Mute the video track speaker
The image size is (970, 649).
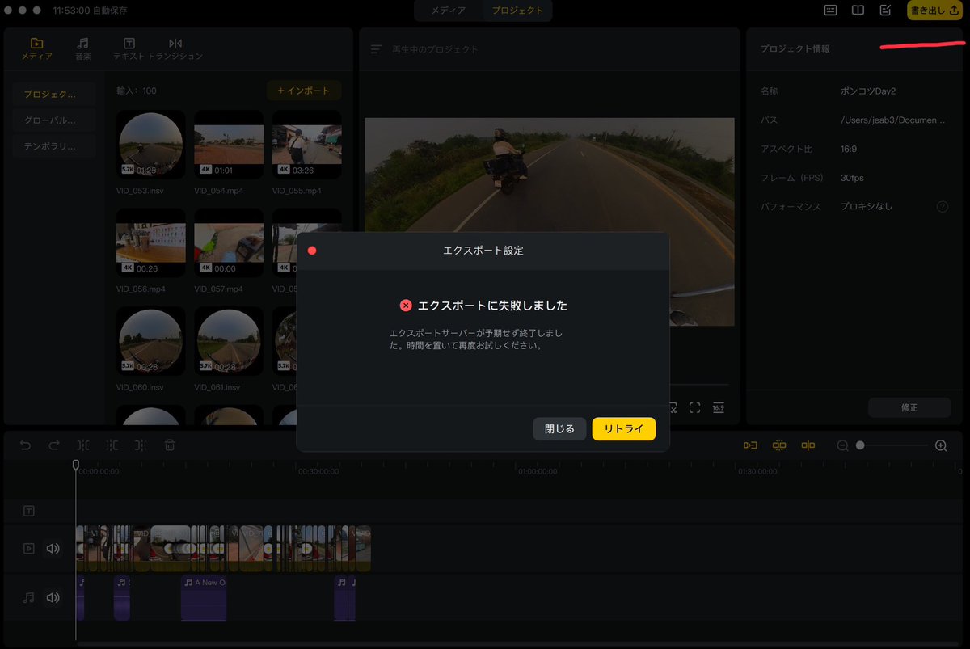coord(53,549)
